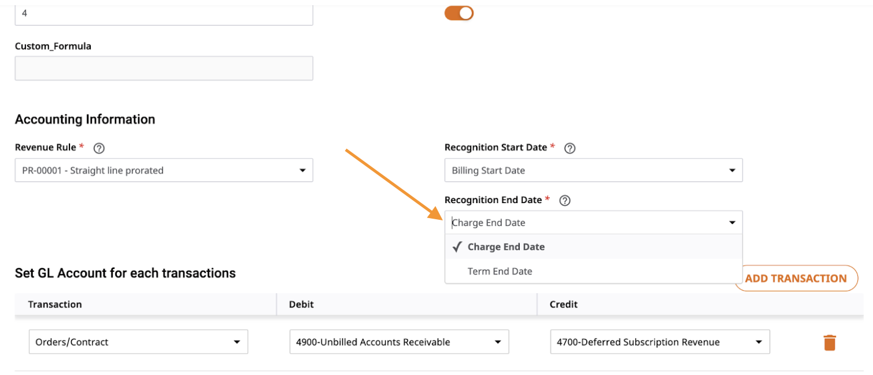Click the field containing value 4
The height and width of the screenshot is (375, 873).
[x=164, y=14]
